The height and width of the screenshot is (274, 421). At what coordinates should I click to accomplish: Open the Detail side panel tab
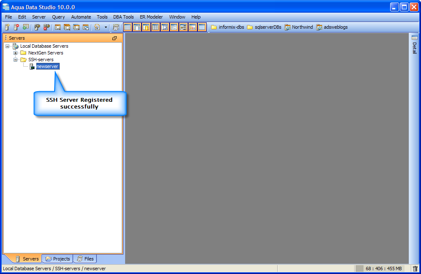[x=415, y=44]
